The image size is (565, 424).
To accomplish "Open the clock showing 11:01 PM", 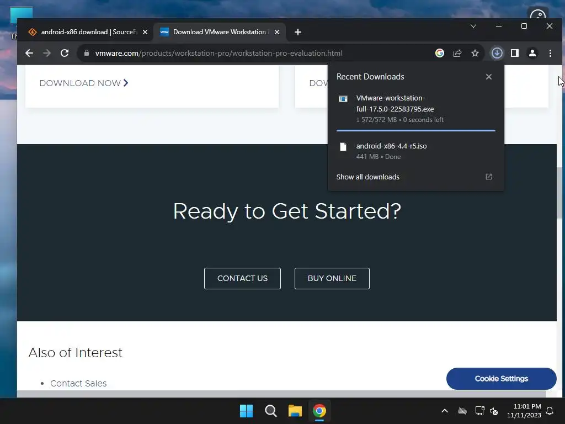I will click(524, 411).
